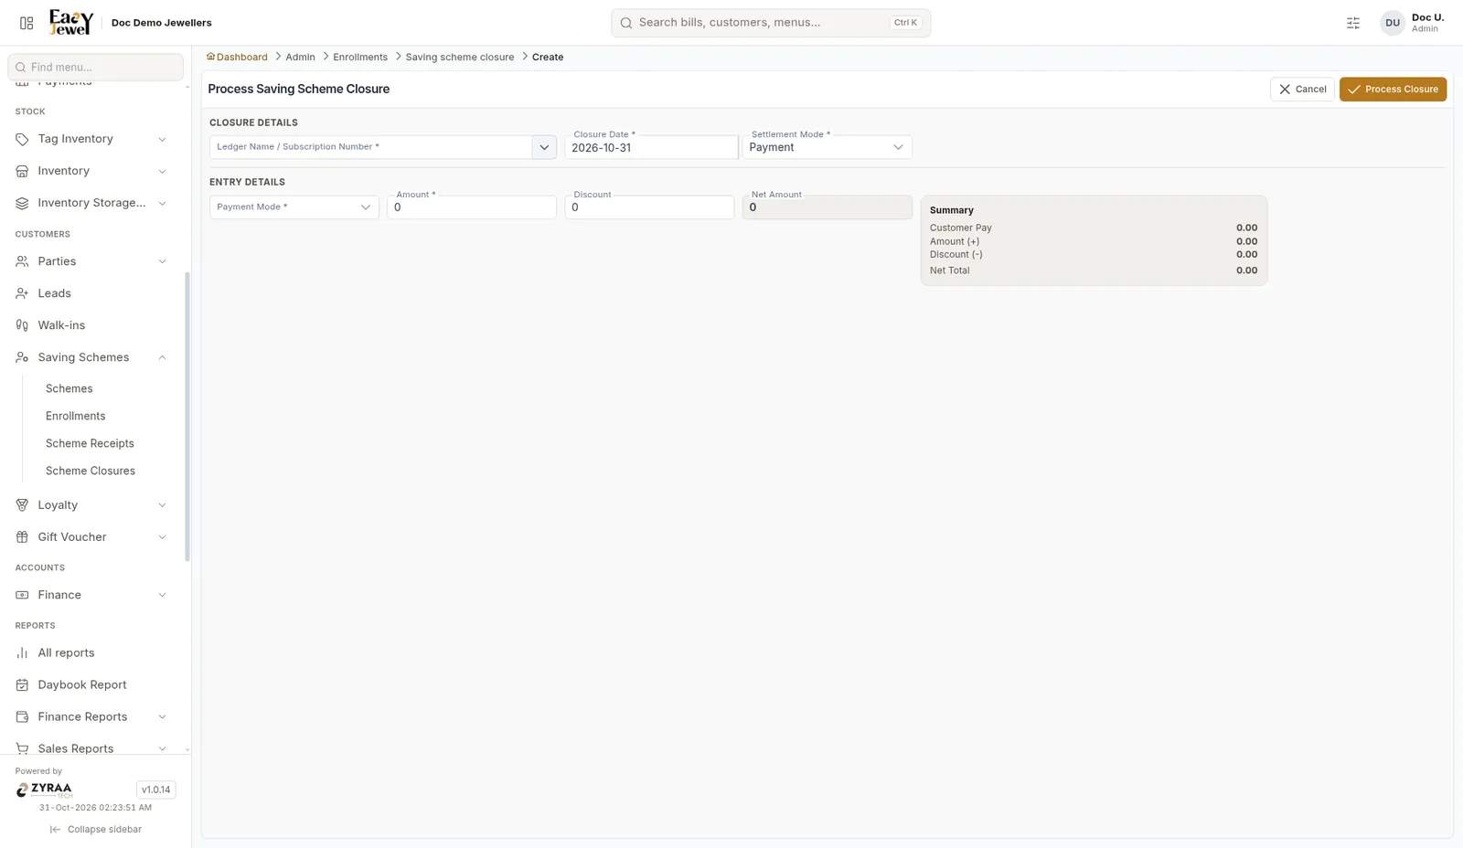
Task: Click the v1.0.14 version badge
Action: click(x=156, y=790)
